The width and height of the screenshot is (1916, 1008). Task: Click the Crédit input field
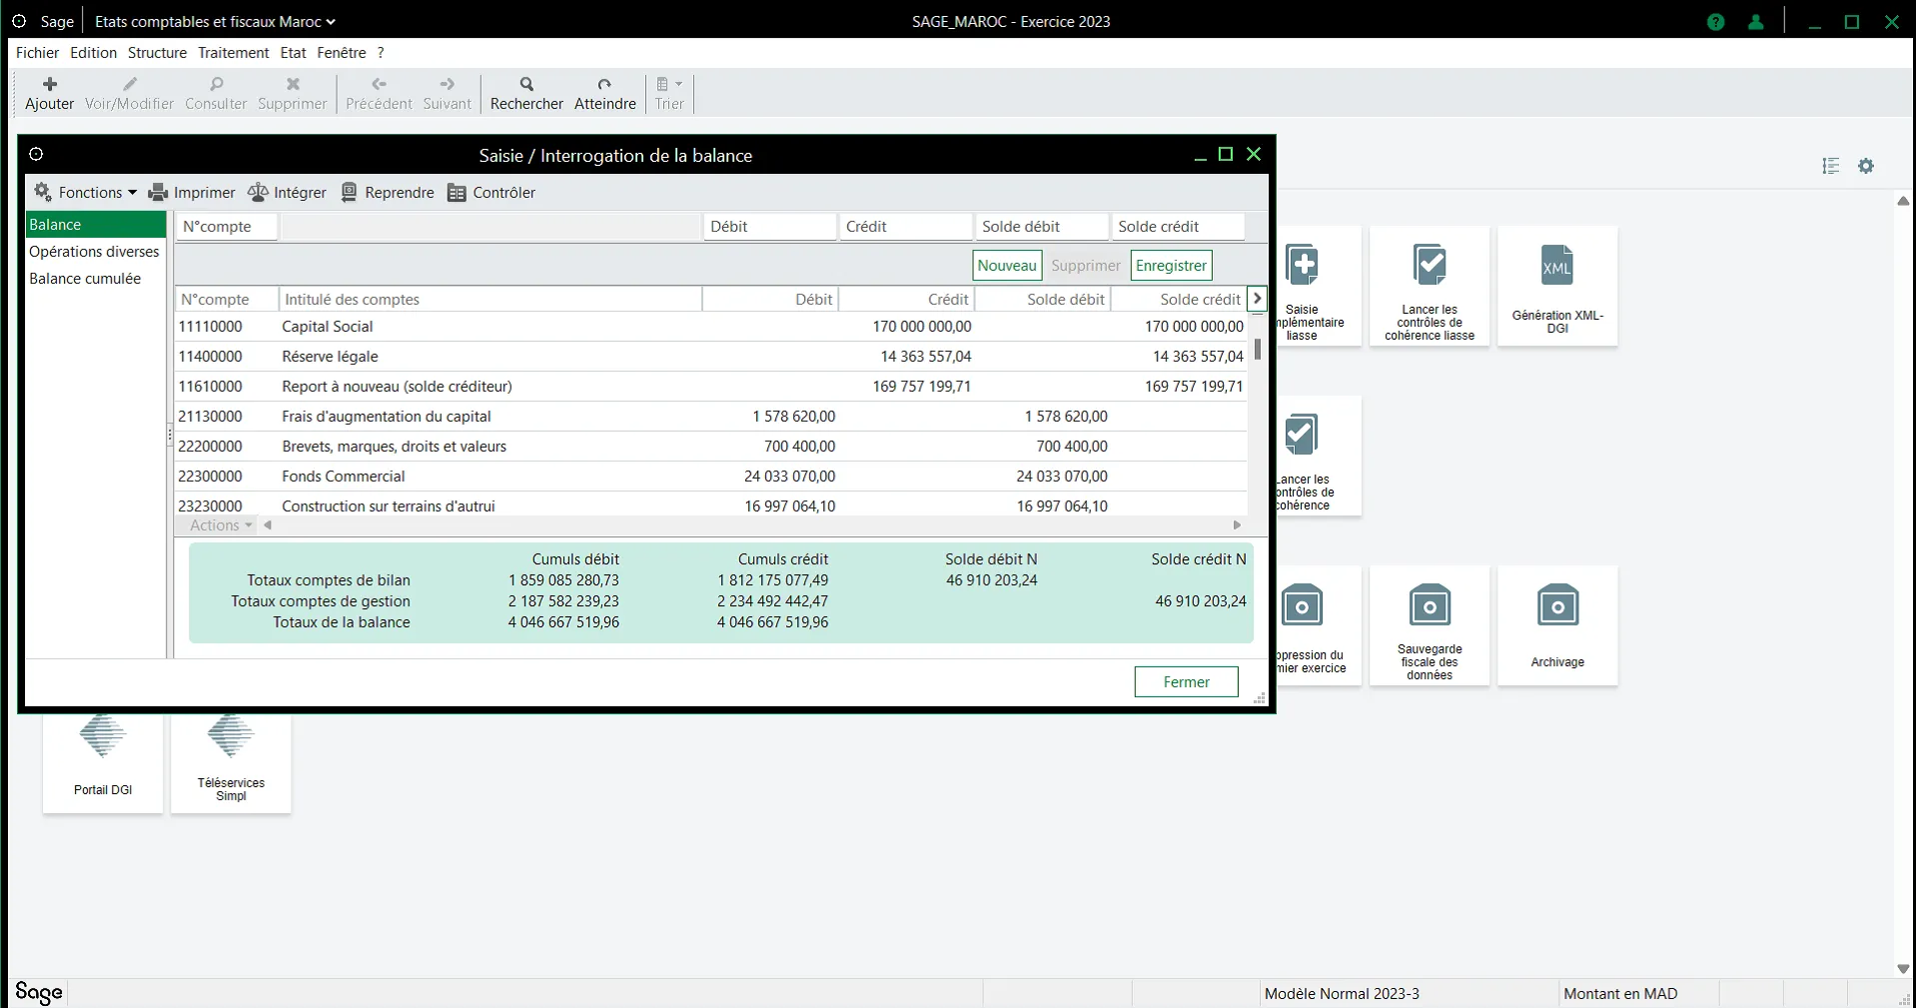(x=906, y=227)
